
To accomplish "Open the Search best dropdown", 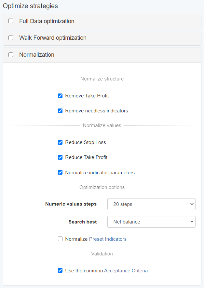I will pos(151,222).
